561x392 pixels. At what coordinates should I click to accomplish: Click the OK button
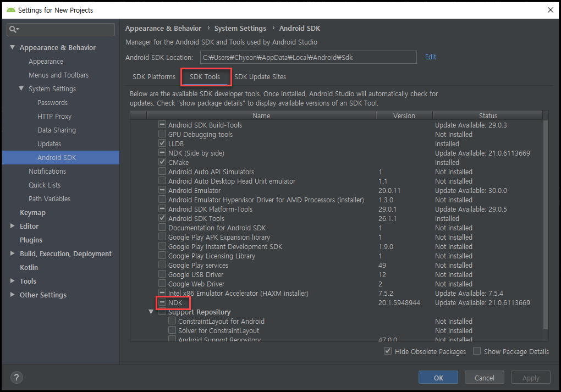click(438, 378)
